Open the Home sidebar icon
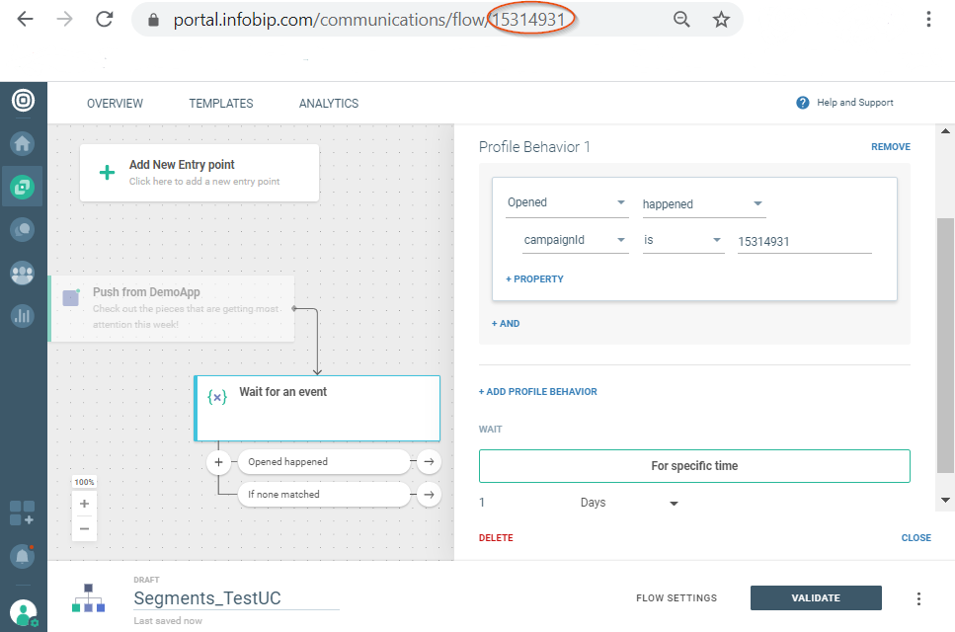This screenshot has width=955, height=632. pyautogui.click(x=22, y=143)
